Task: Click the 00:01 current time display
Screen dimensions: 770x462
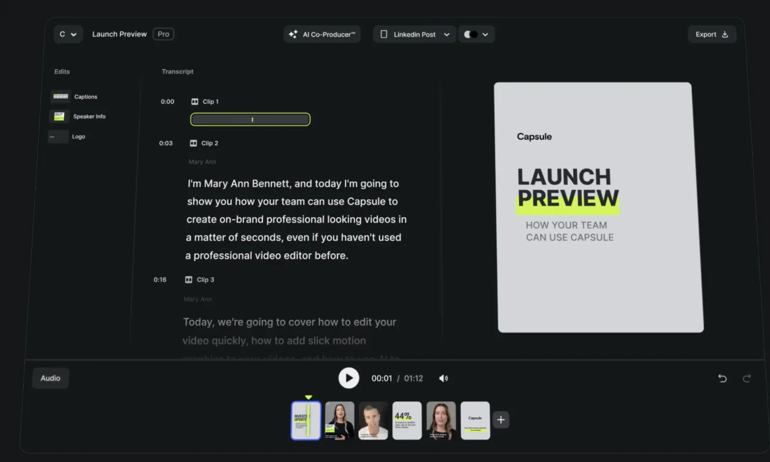Action: pyautogui.click(x=382, y=378)
